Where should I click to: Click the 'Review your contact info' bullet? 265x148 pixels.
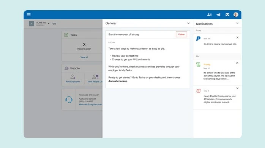pyautogui.click(x=125, y=56)
